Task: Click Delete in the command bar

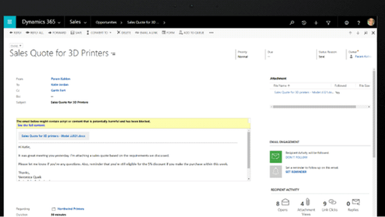Action: (x=123, y=33)
